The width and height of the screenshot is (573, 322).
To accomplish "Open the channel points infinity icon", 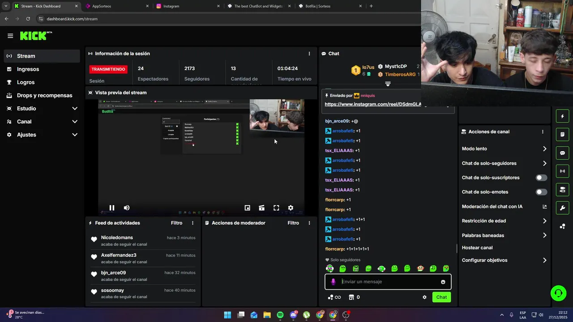I will (x=334, y=297).
